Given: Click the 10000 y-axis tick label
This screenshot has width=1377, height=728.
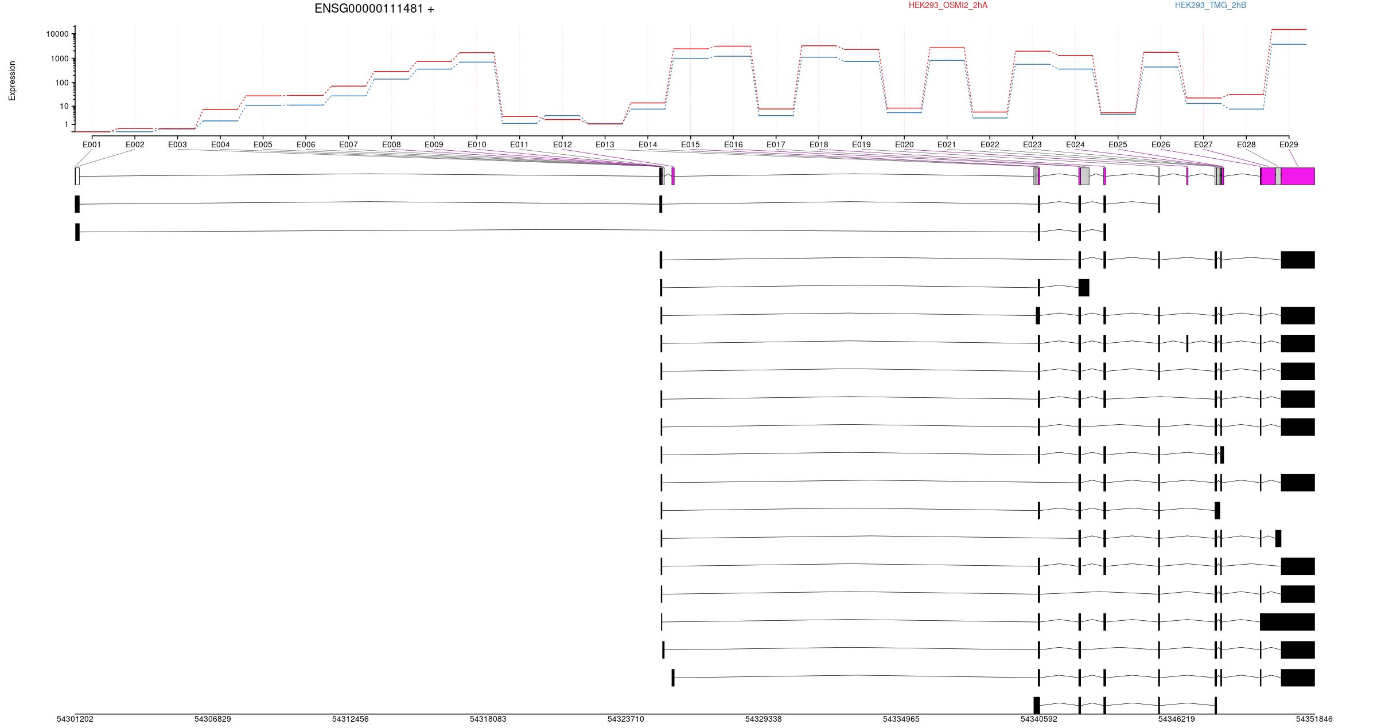Looking at the screenshot, I should coord(57,34).
